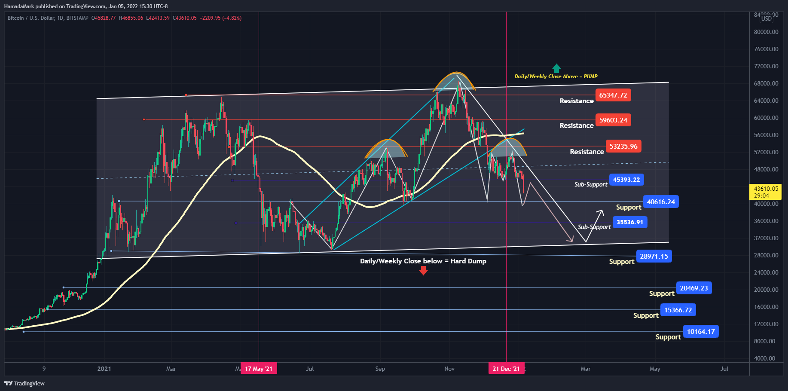
Task: Click the TradingView logo at bottom left
Action: click(24, 383)
